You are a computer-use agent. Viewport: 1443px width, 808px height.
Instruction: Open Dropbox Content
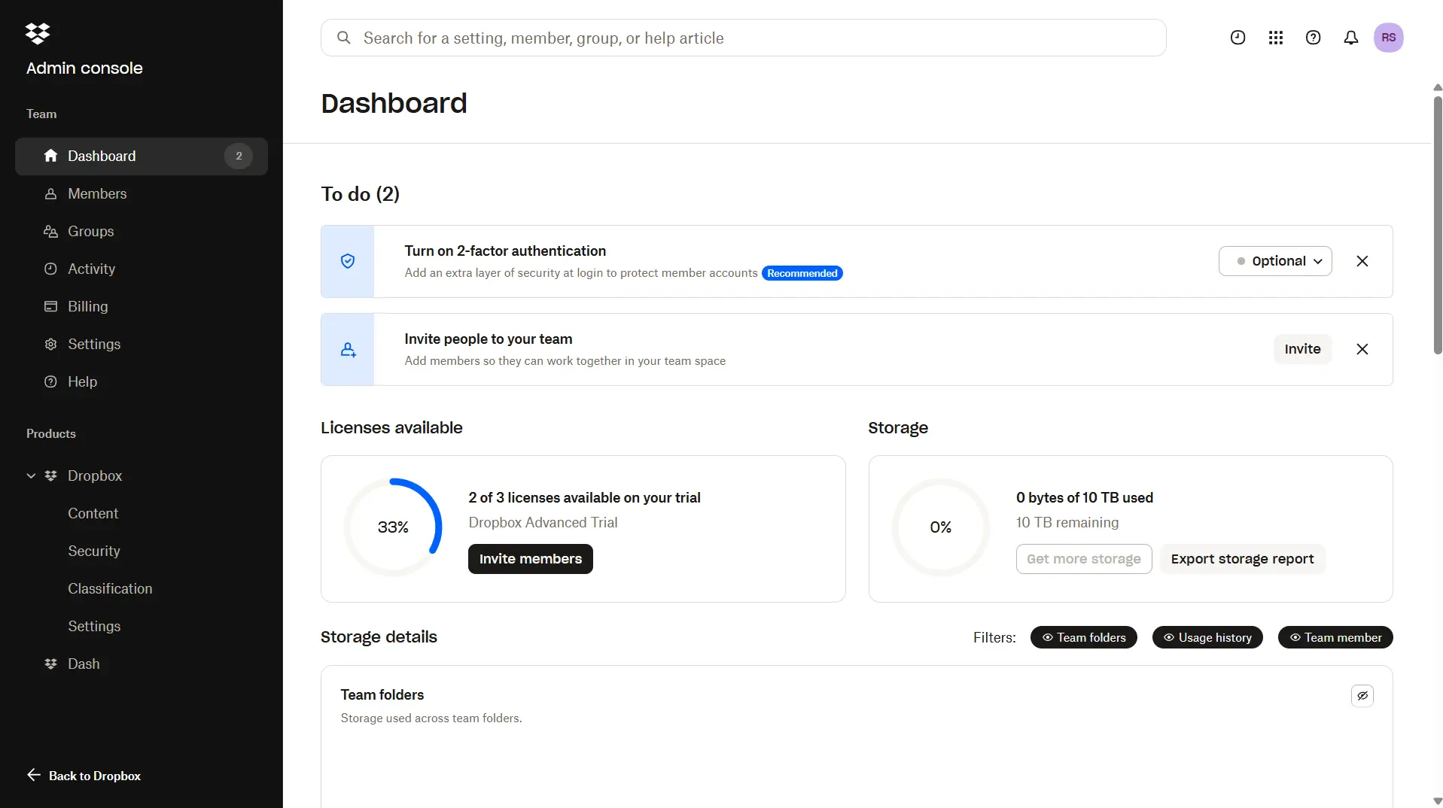click(93, 513)
